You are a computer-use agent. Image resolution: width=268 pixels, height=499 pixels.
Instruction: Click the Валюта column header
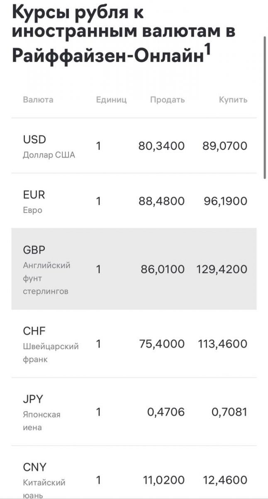tap(38, 100)
